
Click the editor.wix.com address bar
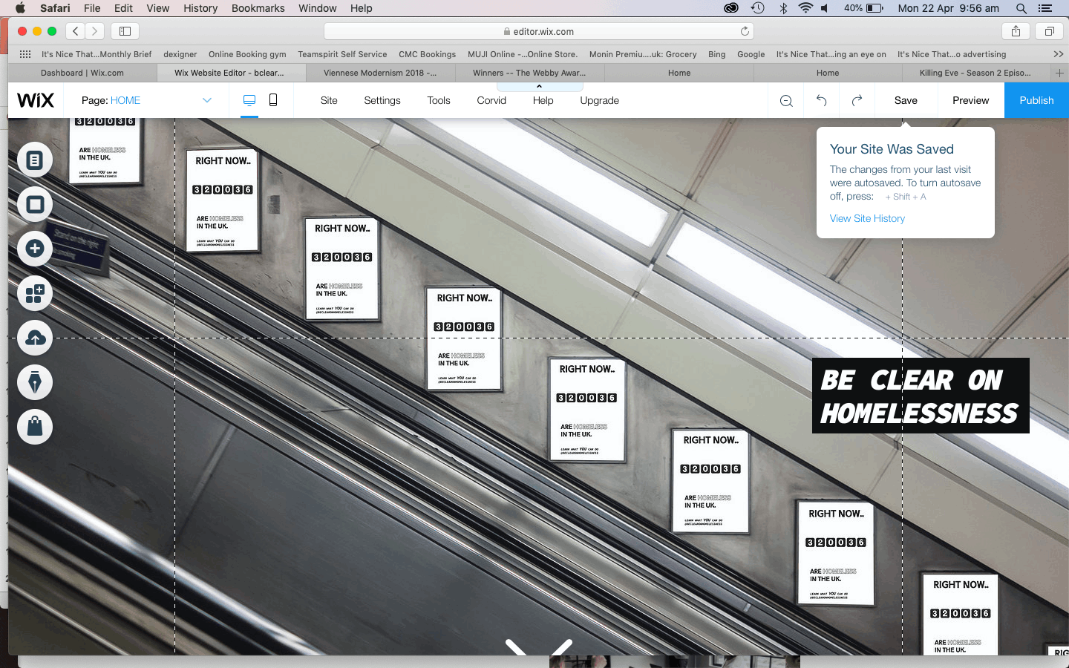pos(539,31)
